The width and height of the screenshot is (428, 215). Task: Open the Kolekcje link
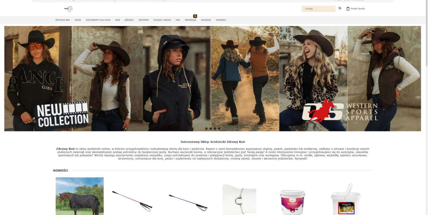(206, 20)
